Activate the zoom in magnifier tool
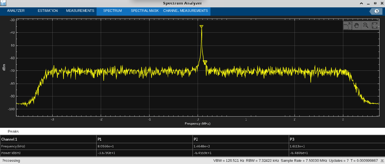The height and width of the screenshot is (164, 385). coord(365,25)
